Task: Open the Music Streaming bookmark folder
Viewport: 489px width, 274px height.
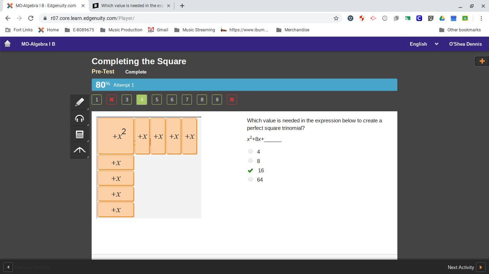Action: point(194,30)
